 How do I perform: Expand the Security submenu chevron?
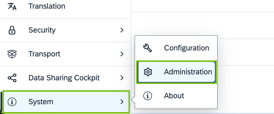pos(122,30)
